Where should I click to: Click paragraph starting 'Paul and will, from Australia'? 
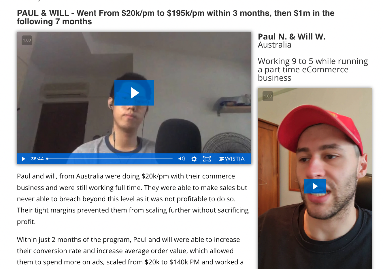(133, 199)
